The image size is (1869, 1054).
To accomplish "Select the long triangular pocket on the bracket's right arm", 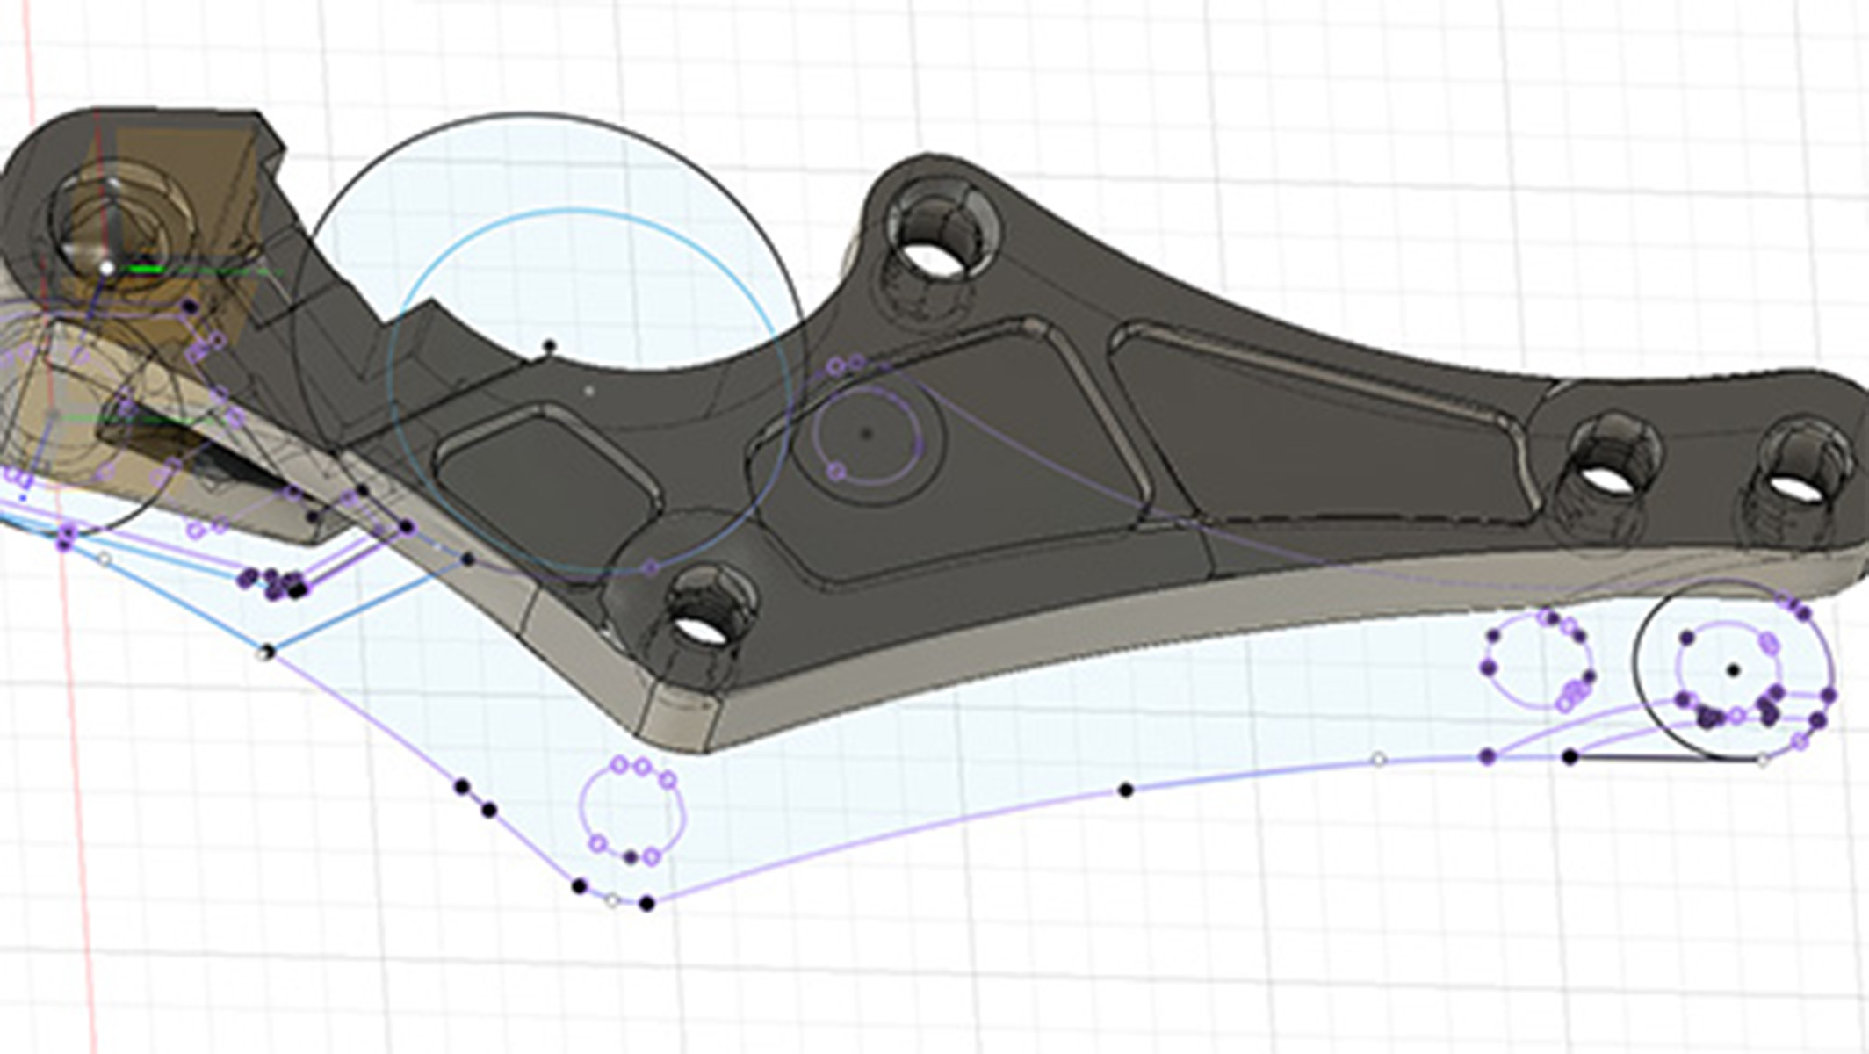I will 1326,422.
